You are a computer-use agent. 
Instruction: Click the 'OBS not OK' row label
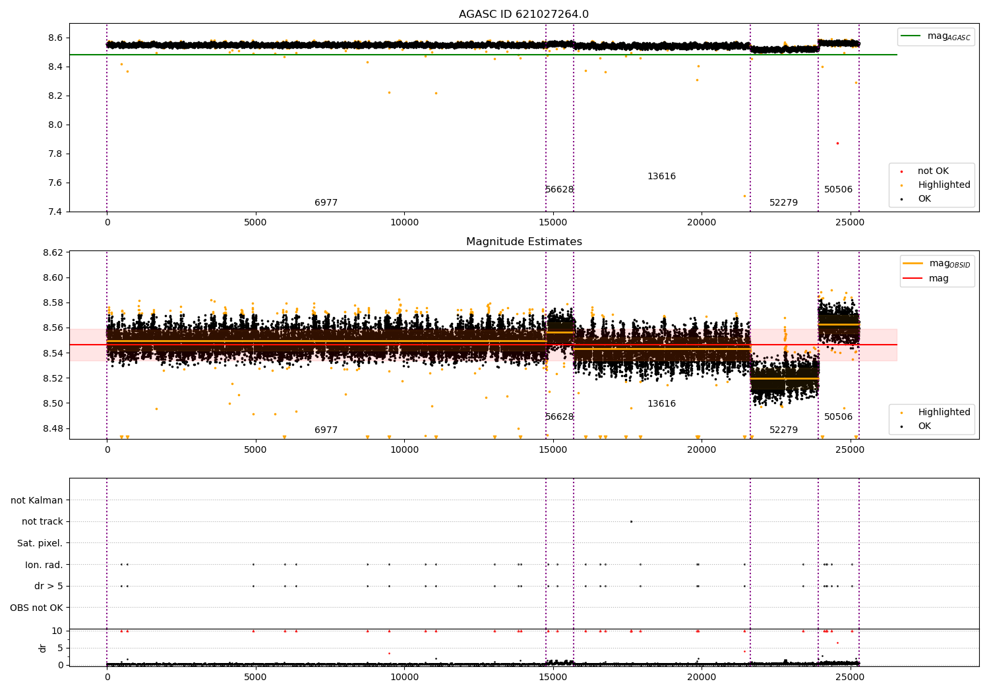(36, 608)
